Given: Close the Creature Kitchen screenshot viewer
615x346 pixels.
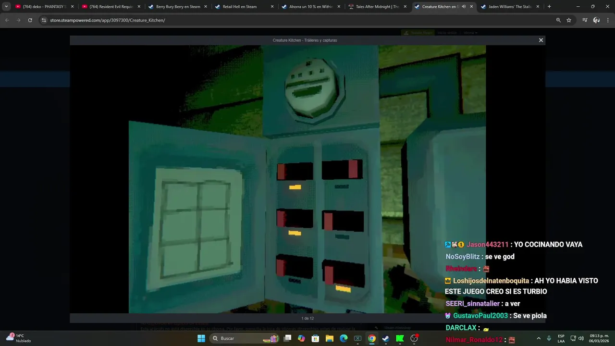Looking at the screenshot, I should tap(541, 40).
